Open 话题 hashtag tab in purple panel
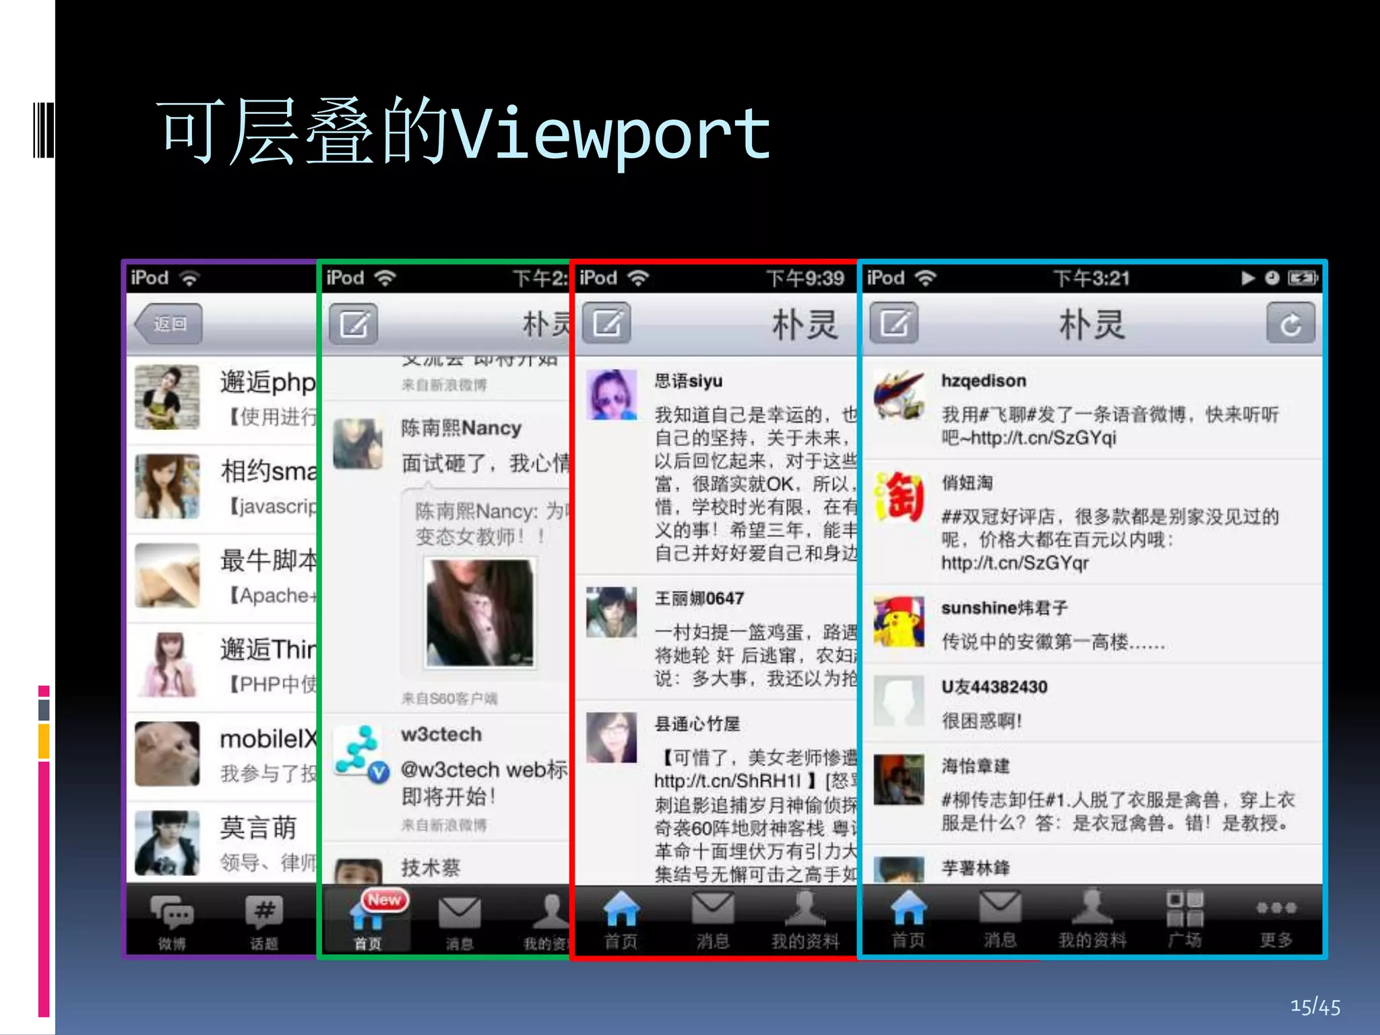 click(x=264, y=921)
